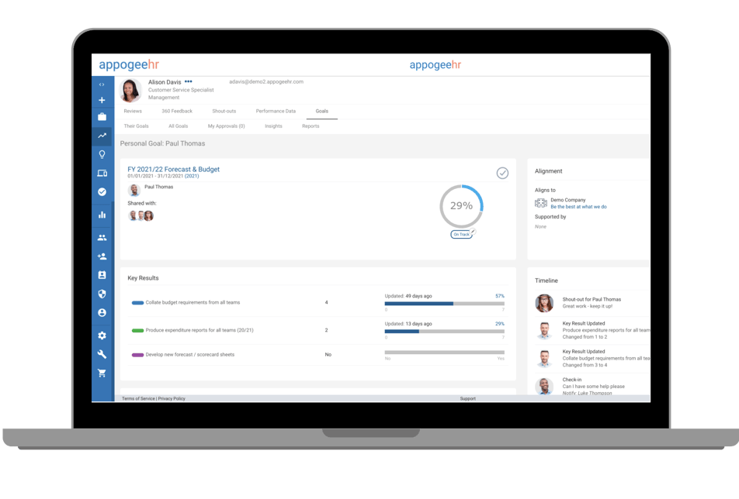Switch to the 360 Feedback tab
Viewport: 739px width, 499px height.
[177, 111]
